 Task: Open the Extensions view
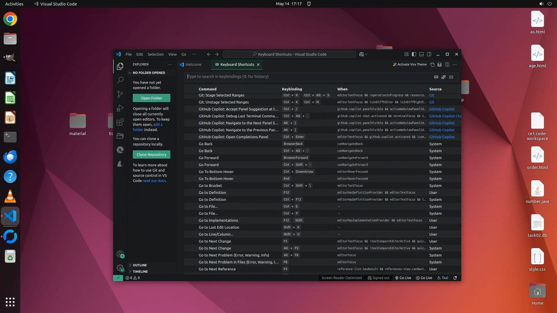(120, 122)
